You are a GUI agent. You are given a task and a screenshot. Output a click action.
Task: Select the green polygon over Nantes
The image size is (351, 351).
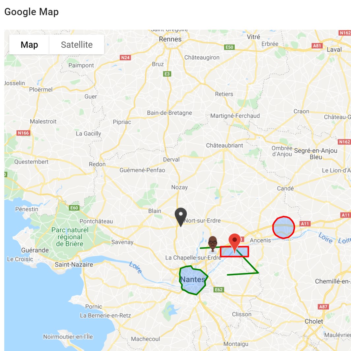tap(193, 280)
